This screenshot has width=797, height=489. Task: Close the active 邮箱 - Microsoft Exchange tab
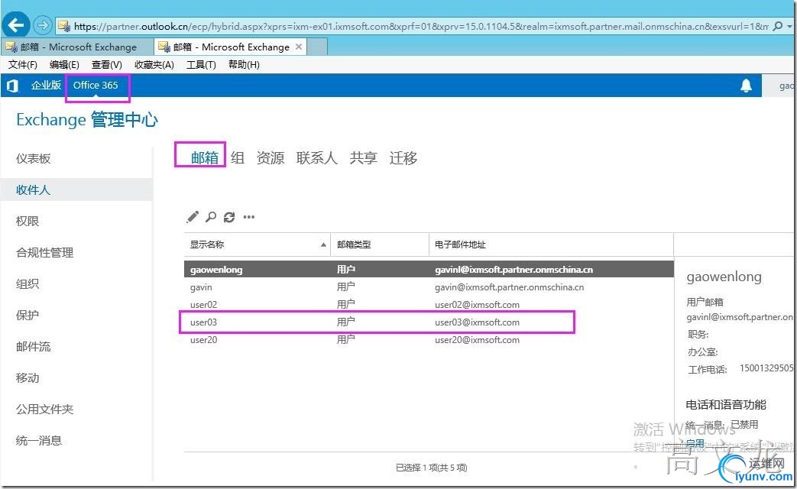pyautogui.click(x=299, y=47)
